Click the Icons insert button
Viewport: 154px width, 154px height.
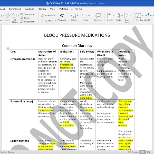click(x=8, y=17)
